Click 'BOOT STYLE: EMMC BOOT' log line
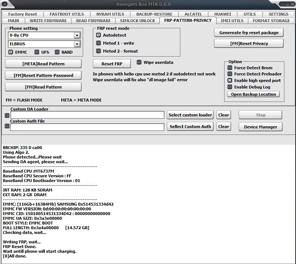The height and width of the screenshot is (264, 296). coord(28,223)
